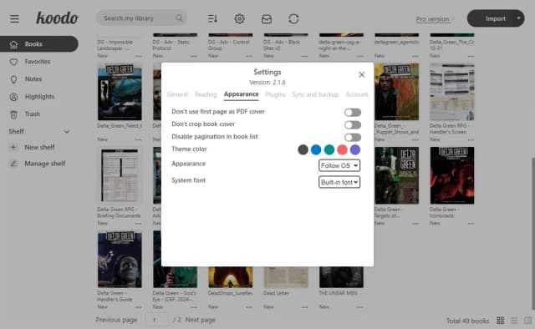Open the System font dropdown
The height and width of the screenshot is (329, 535).
[x=339, y=182]
